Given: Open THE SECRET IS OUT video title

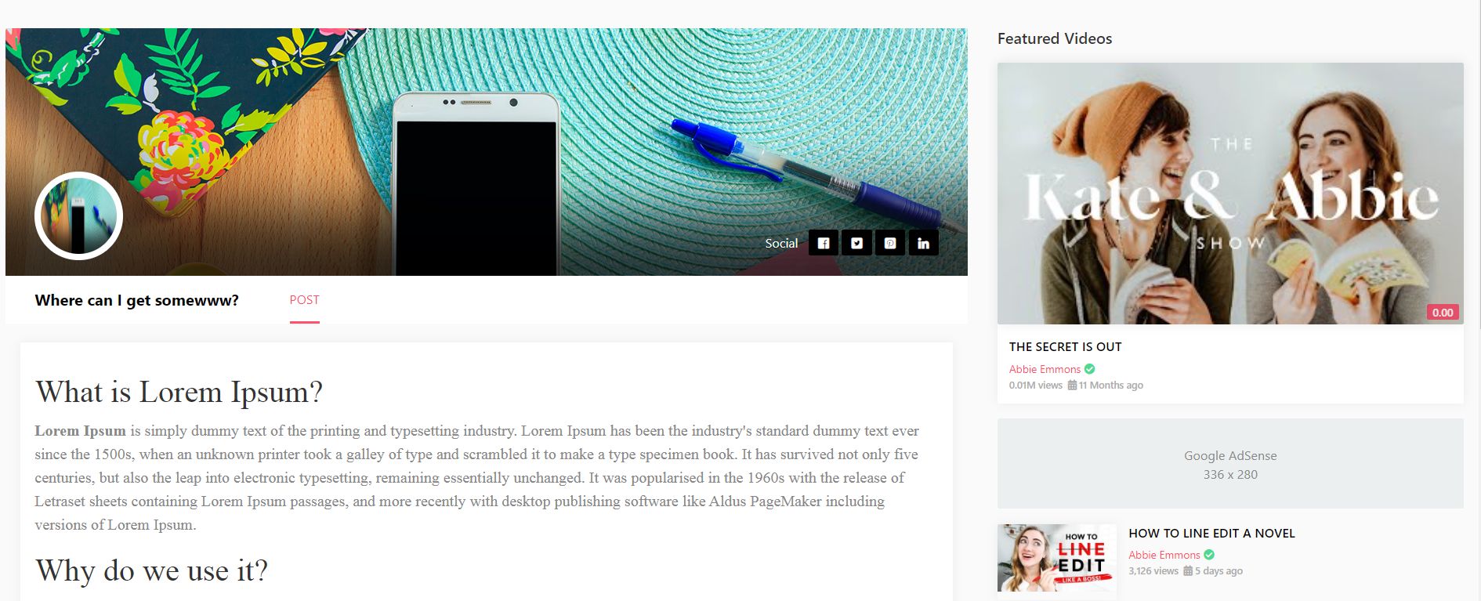Looking at the screenshot, I should pos(1065,346).
